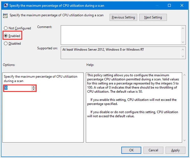The height and width of the screenshot is (158, 190).
Task: Click Help panel scroll up arrow
Action: point(185,75)
